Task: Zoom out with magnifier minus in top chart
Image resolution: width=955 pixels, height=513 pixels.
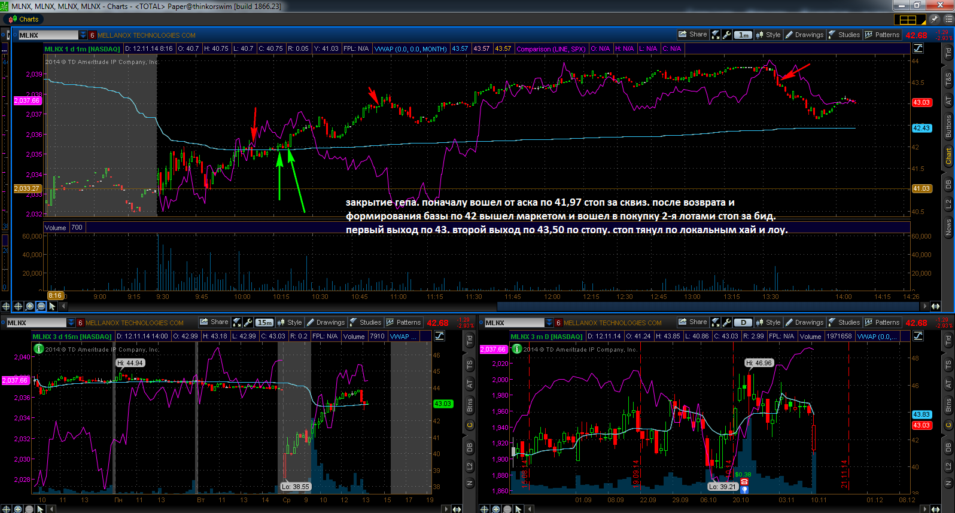Action: click(x=41, y=306)
